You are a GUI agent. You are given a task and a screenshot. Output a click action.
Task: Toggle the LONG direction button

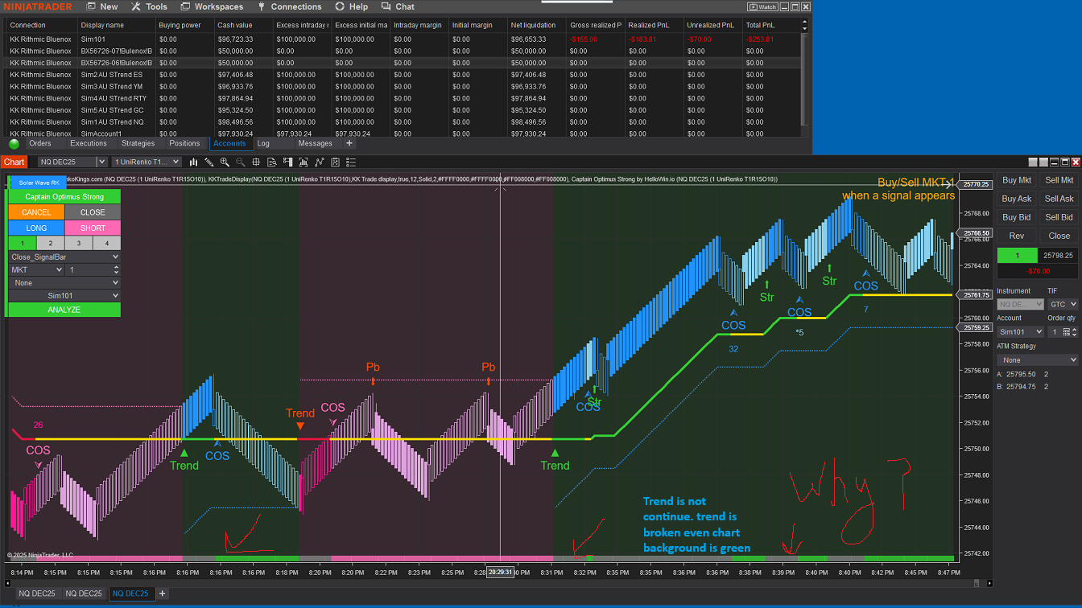point(36,228)
